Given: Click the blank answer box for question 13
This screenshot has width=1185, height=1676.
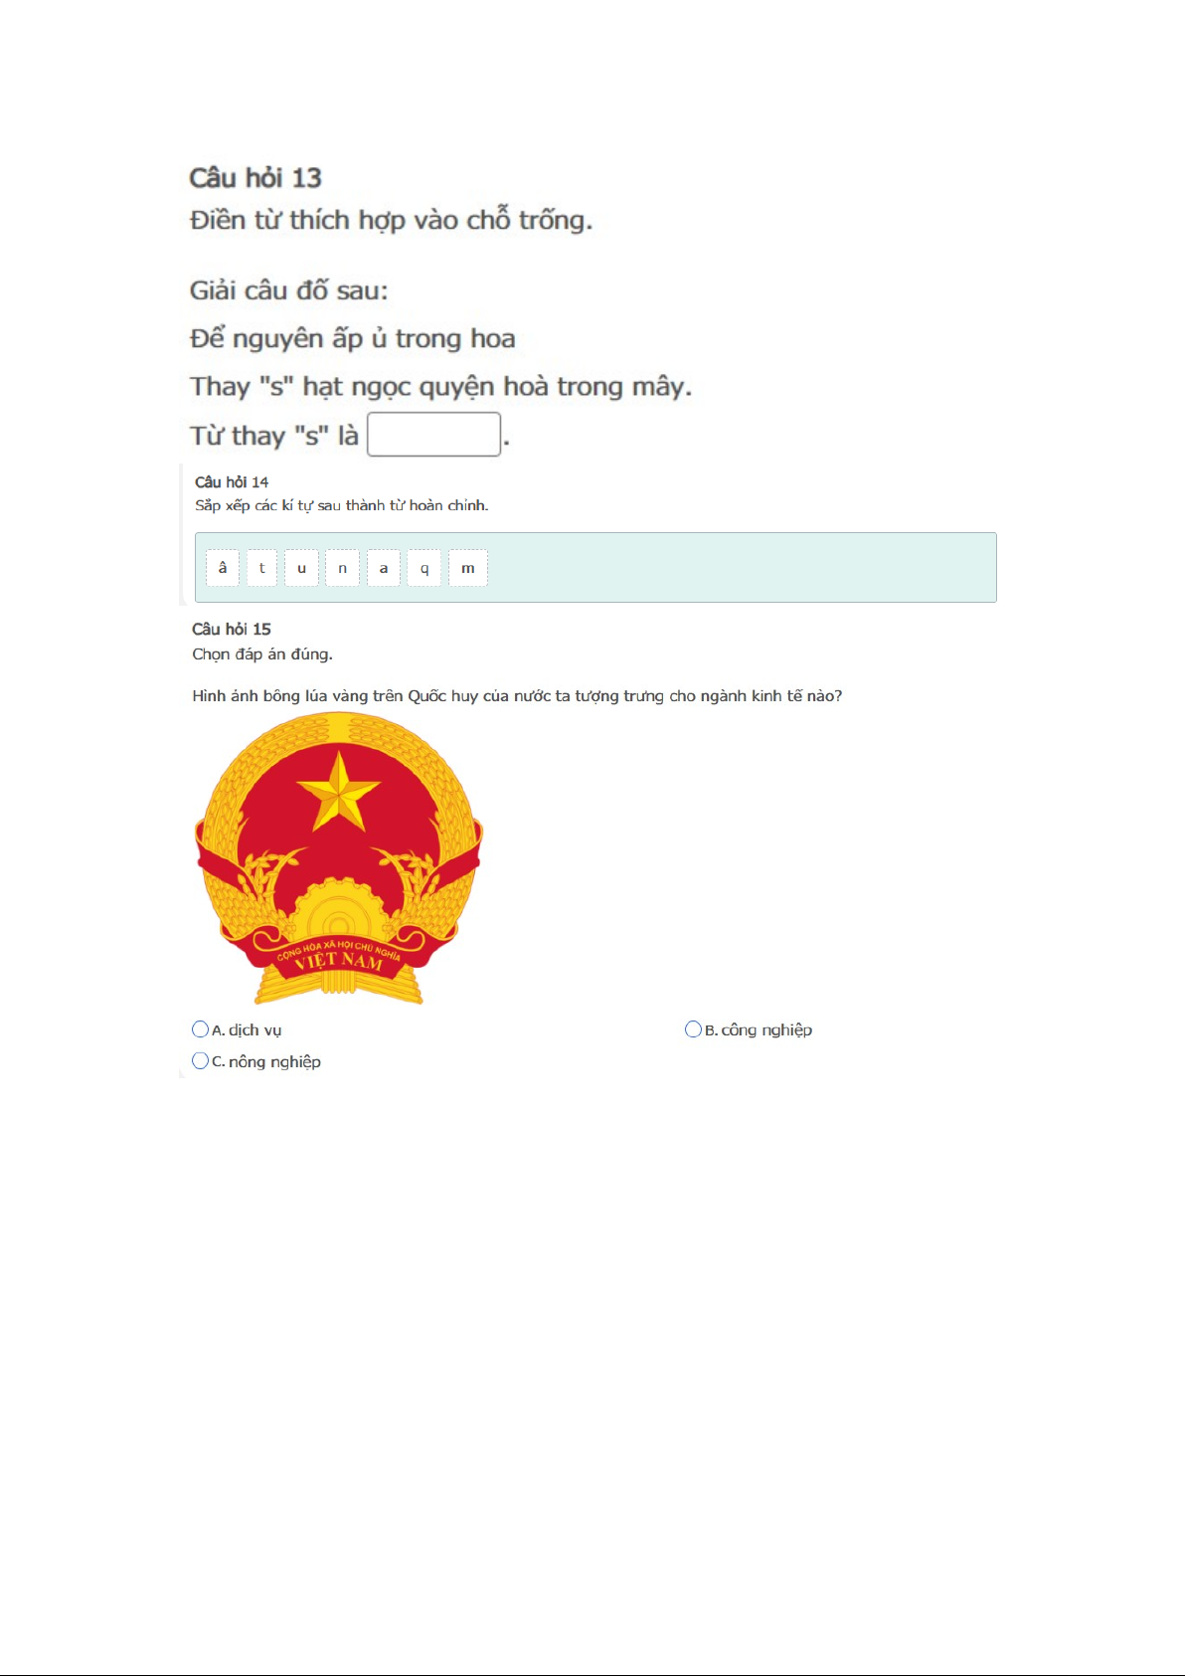Looking at the screenshot, I should click(x=433, y=435).
